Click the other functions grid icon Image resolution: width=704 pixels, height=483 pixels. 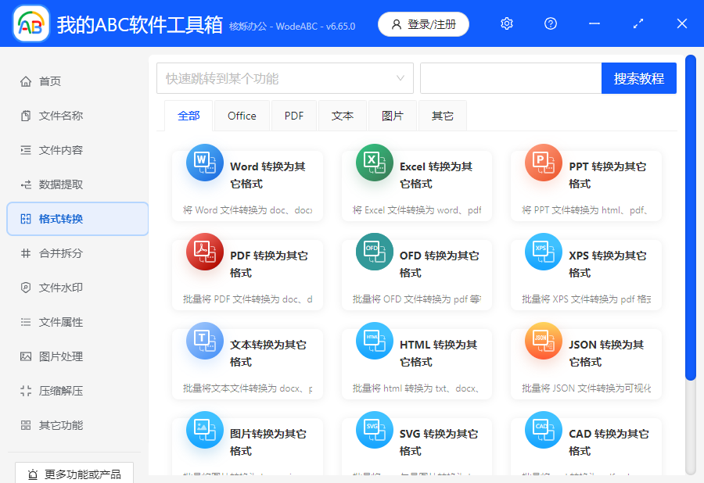coord(26,425)
